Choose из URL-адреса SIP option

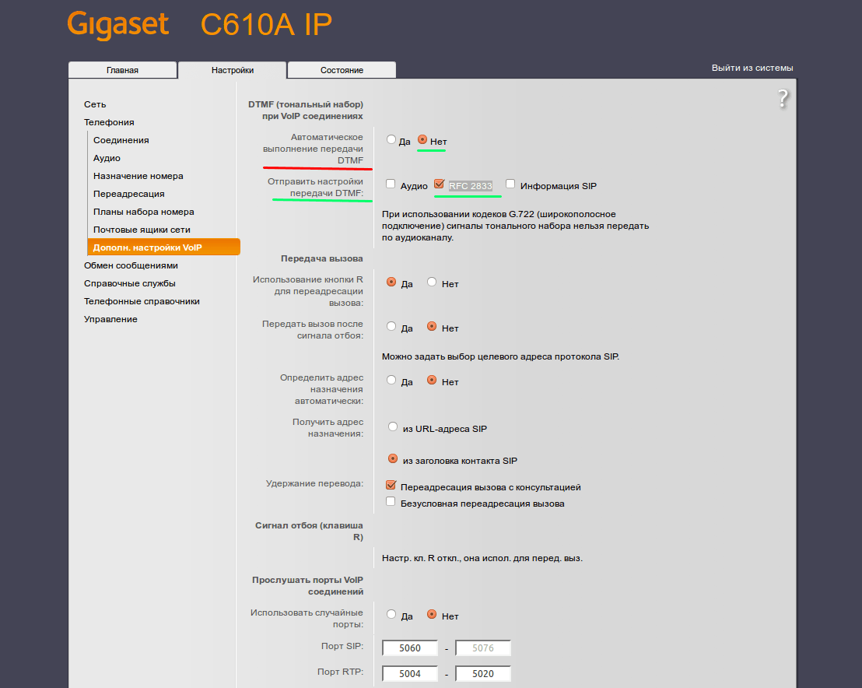(393, 426)
